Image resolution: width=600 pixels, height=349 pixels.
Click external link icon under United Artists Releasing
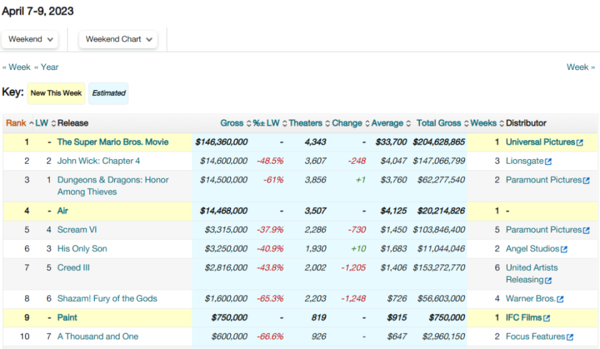[x=548, y=280]
